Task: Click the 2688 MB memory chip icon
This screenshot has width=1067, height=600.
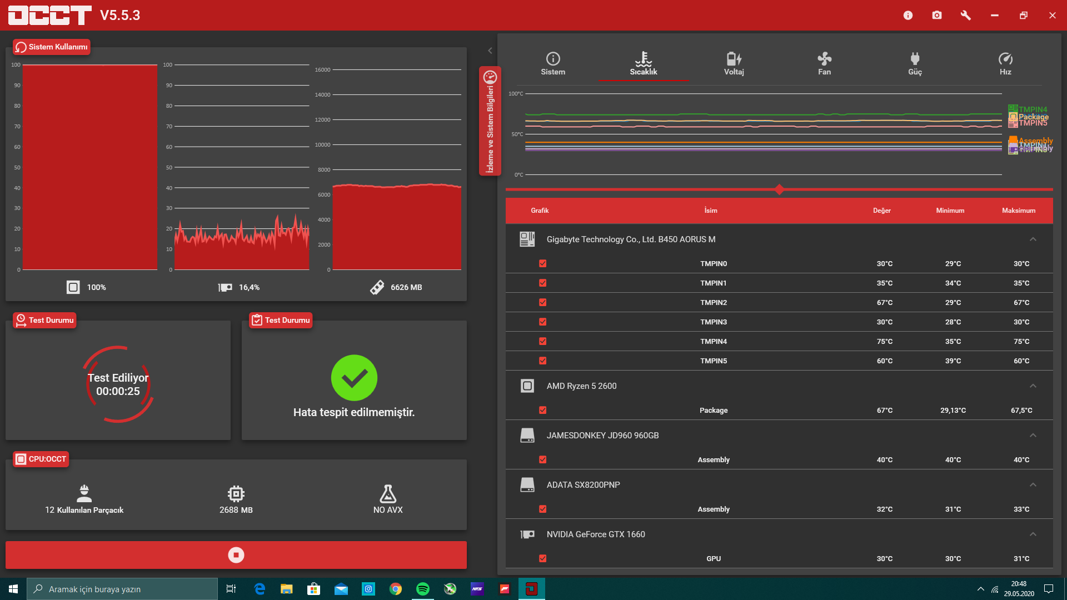Action: click(236, 493)
